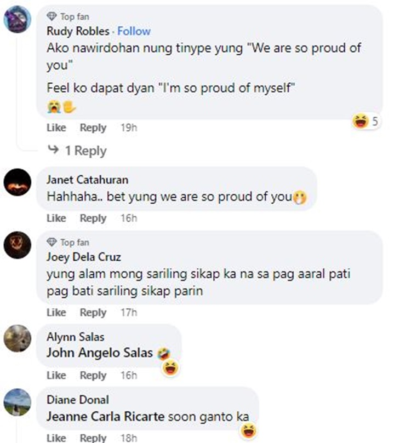The width and height of the screenshot is (411, 443).
Task: Like Joey Dela Cruz's comment
Action: (56, 312)
